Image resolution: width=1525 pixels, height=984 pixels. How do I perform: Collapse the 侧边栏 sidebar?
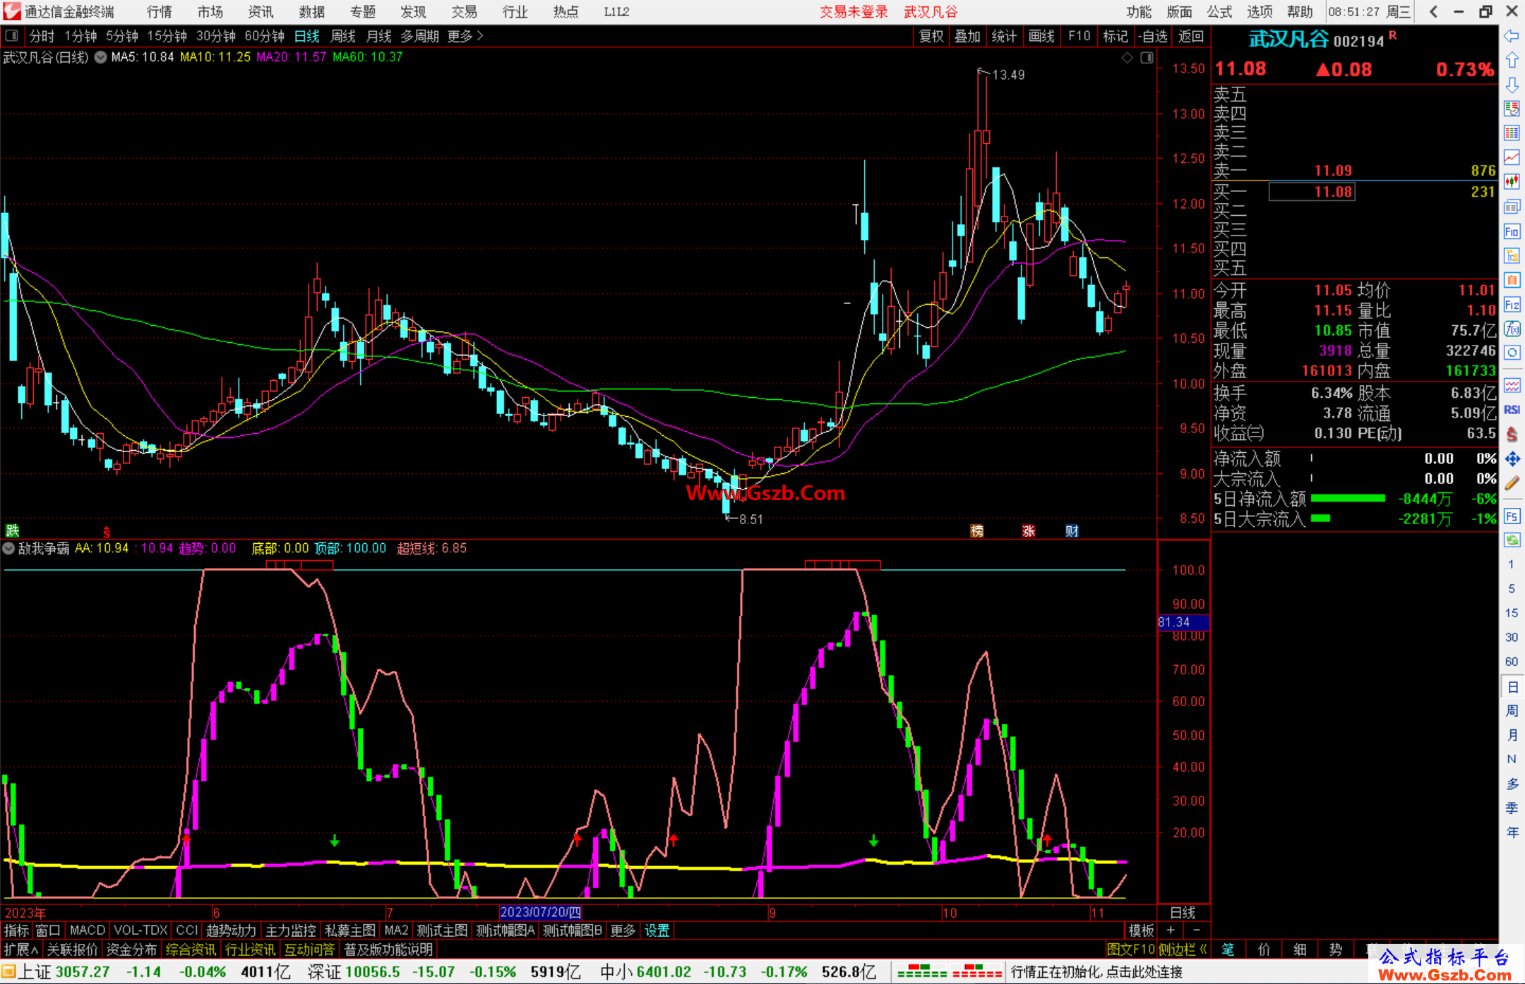click(x=1183, y=950)
